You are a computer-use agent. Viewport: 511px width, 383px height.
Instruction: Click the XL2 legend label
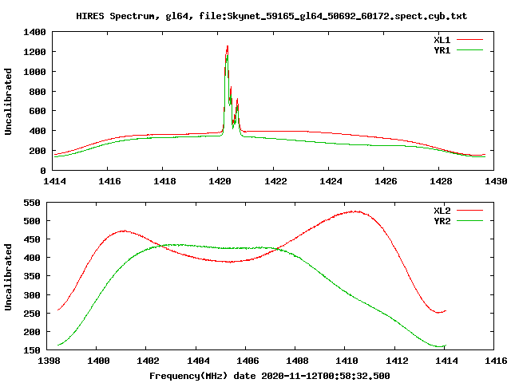click(442, 211)
